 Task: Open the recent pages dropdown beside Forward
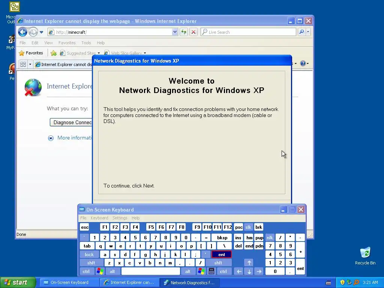point(41,32)
